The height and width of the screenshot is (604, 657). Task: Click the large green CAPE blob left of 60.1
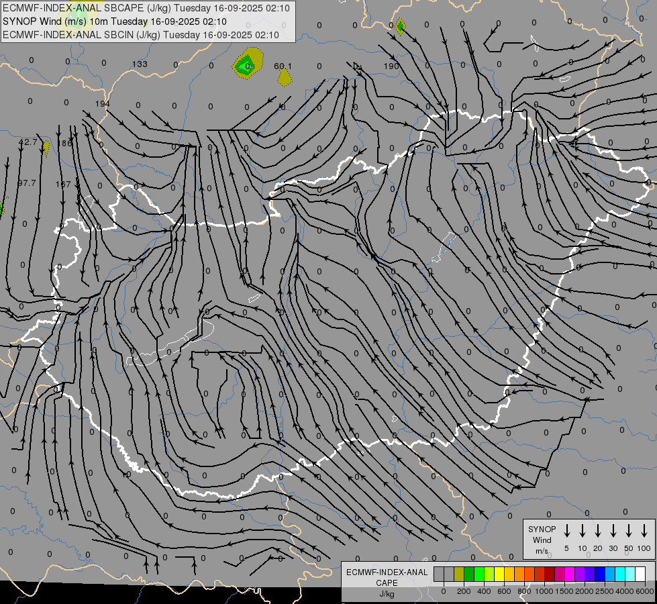tap(248, 63)
